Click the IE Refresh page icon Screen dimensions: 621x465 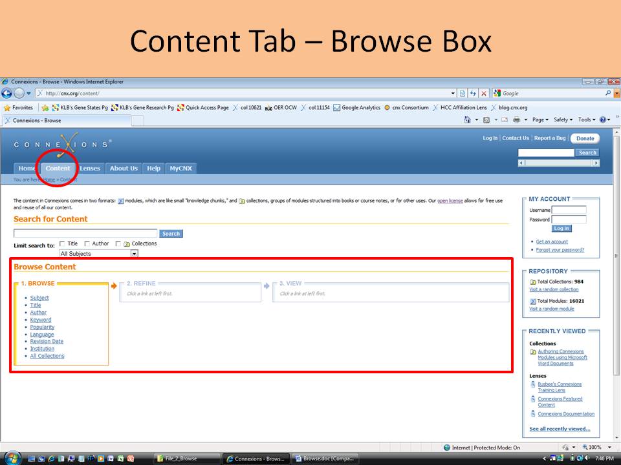[473, 93]
